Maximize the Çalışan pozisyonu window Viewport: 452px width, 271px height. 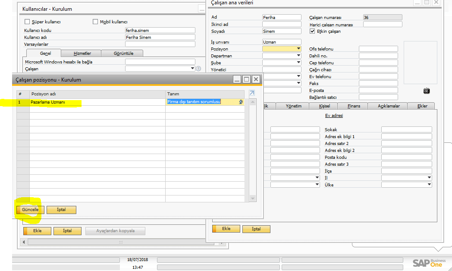(246, 79)
